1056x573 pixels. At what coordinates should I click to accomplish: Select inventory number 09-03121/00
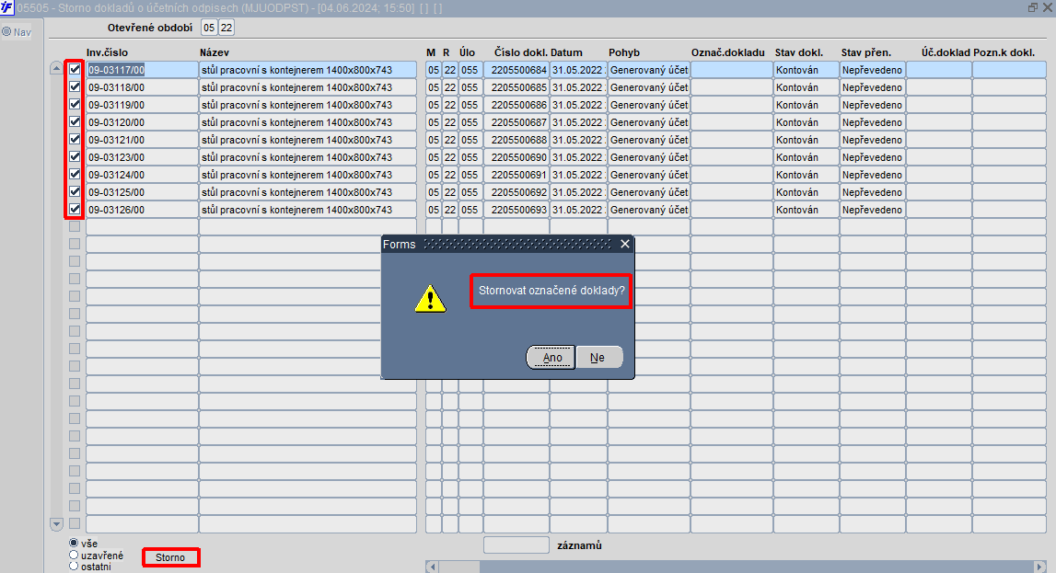click(142, 140)
